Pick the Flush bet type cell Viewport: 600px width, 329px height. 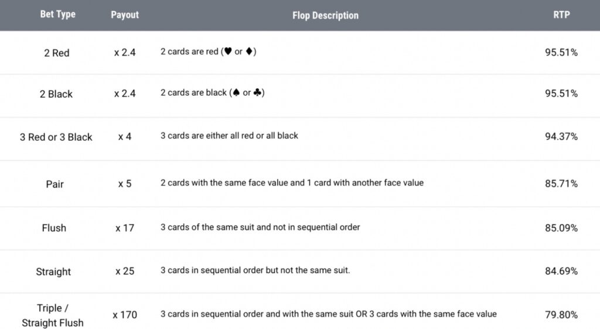click(54, 228)
